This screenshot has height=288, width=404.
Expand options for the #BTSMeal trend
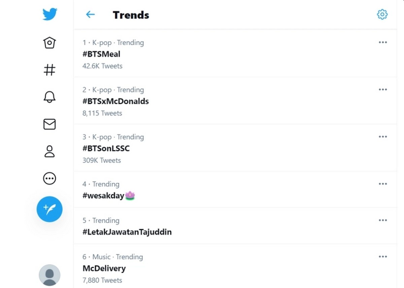pyautogui.click(x=383, y=42)
